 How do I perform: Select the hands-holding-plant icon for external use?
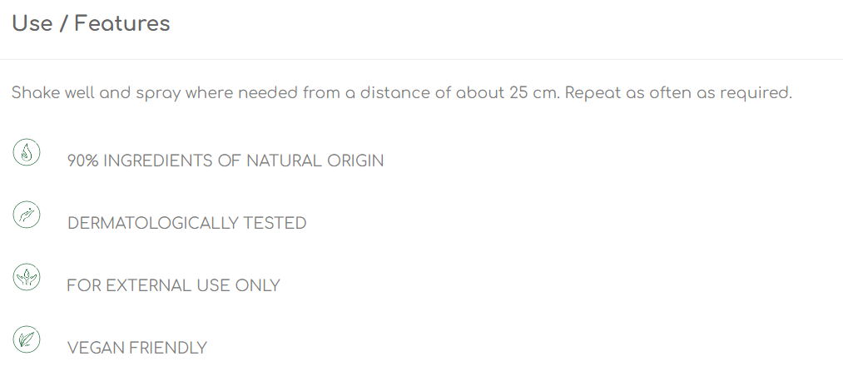27,277
